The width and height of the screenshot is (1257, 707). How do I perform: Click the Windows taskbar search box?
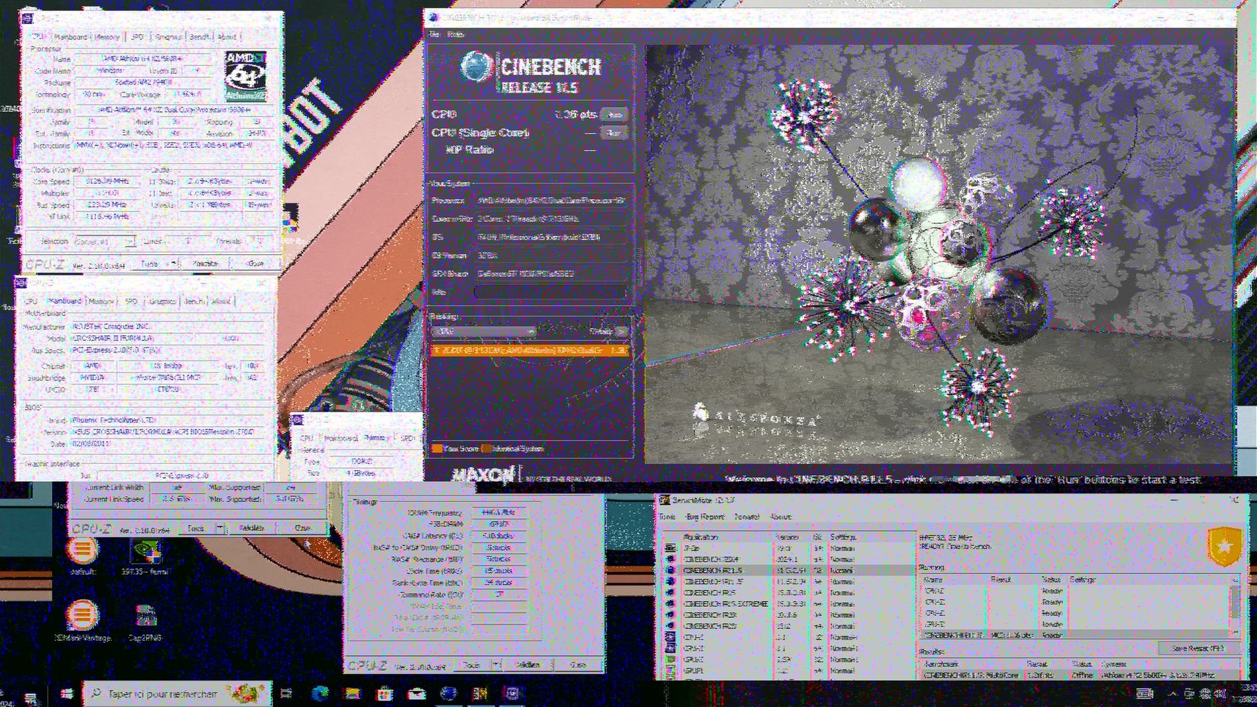pyautogui.click(x=177, y=694)
